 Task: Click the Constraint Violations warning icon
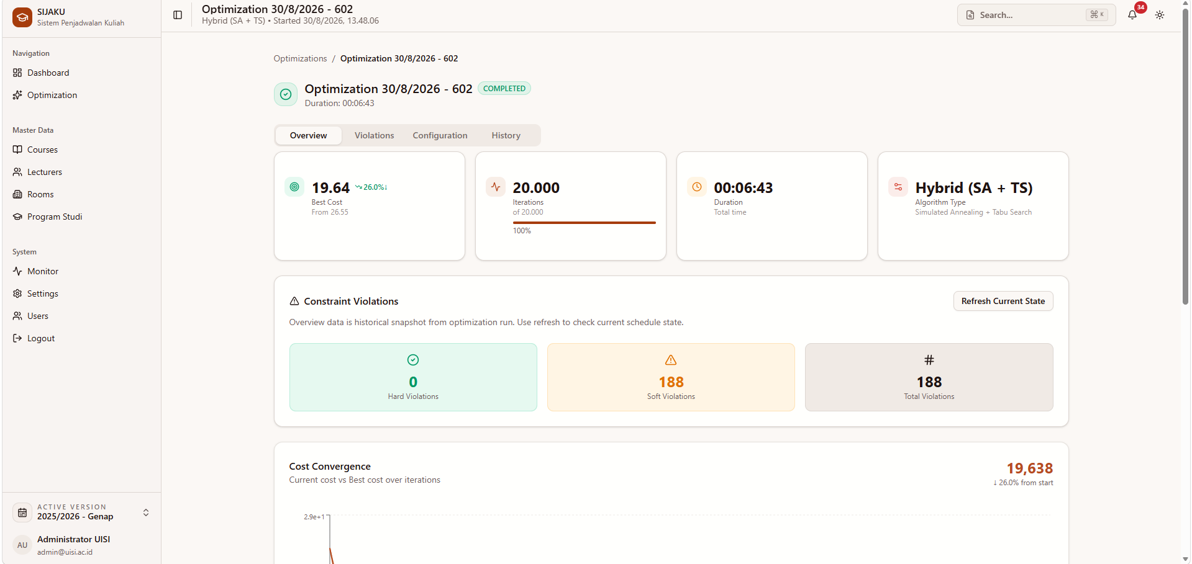(294, 301)
